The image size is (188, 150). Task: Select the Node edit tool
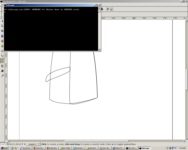tap(2, 26)
